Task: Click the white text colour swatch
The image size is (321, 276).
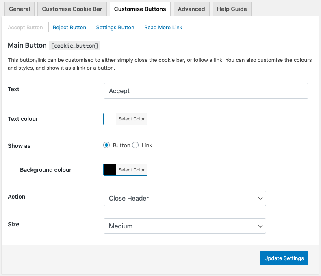Action: 110,119
